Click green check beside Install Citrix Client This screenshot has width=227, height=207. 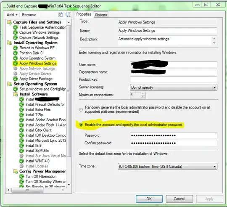point(21,130)
